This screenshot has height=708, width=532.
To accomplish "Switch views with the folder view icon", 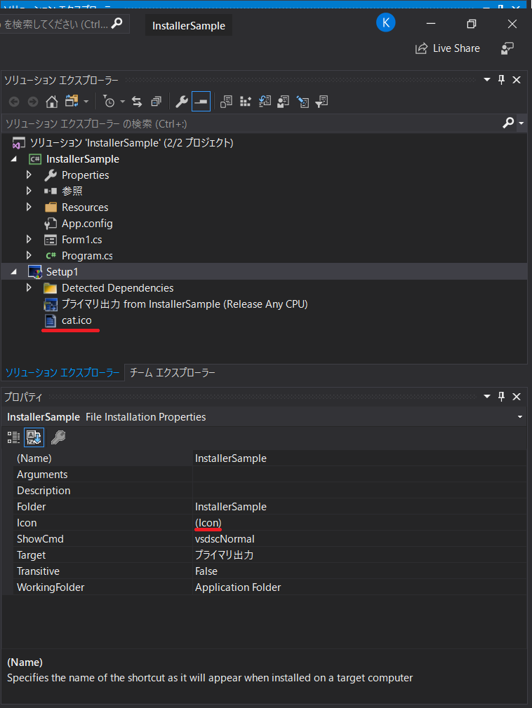I will point(72,101).
